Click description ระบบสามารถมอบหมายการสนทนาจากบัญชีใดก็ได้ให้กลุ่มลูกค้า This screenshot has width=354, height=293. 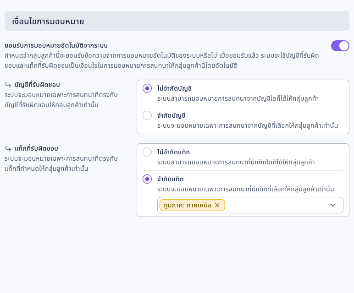238,98
